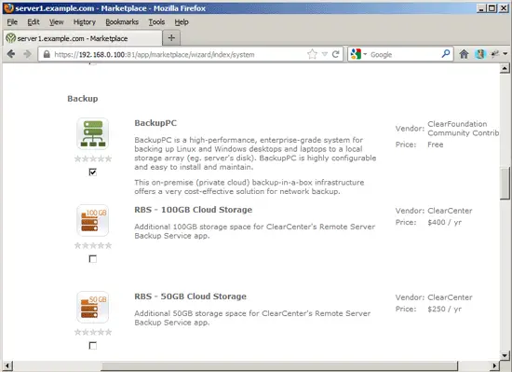Open the Bookmarks menu

point(122,21)
